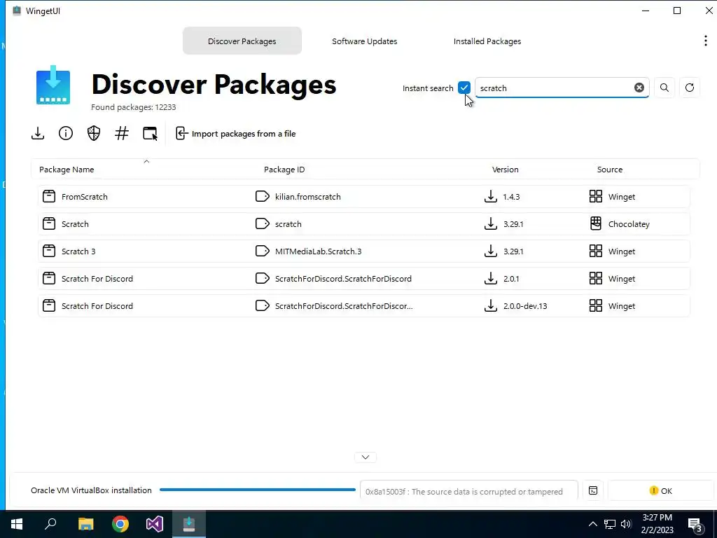Click the package icon of FromScratch row
This screenshot has height=538, width=717.
pyautogui.click(x=49, y=197)
